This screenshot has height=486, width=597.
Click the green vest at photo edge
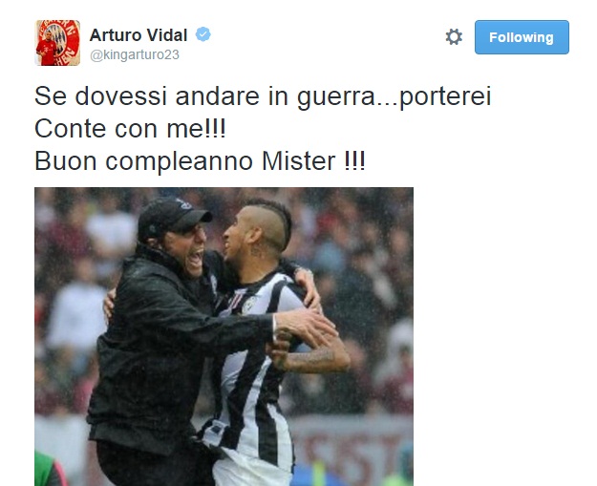coord(48,469)
